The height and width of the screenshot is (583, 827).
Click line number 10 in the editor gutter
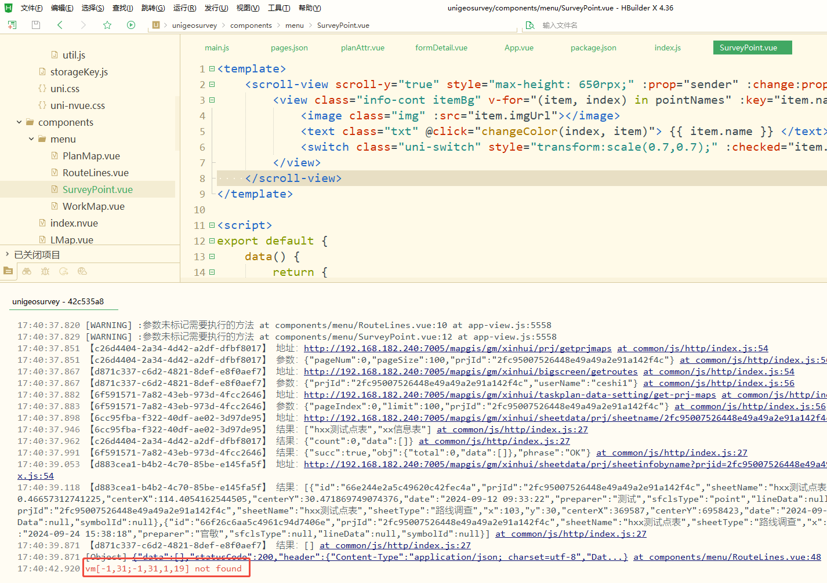tap(200, 209)
